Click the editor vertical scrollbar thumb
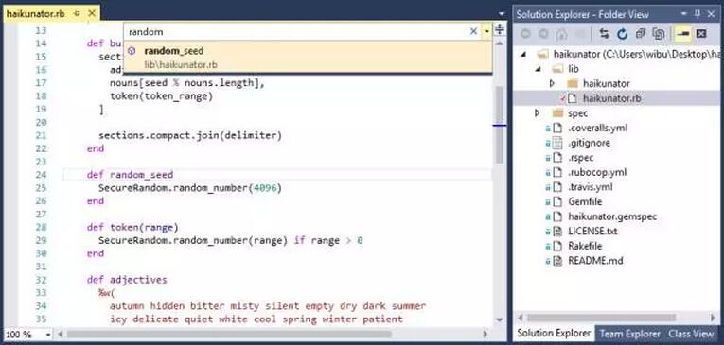This screenshot has height=345, width=724. [x=499, y=124]
